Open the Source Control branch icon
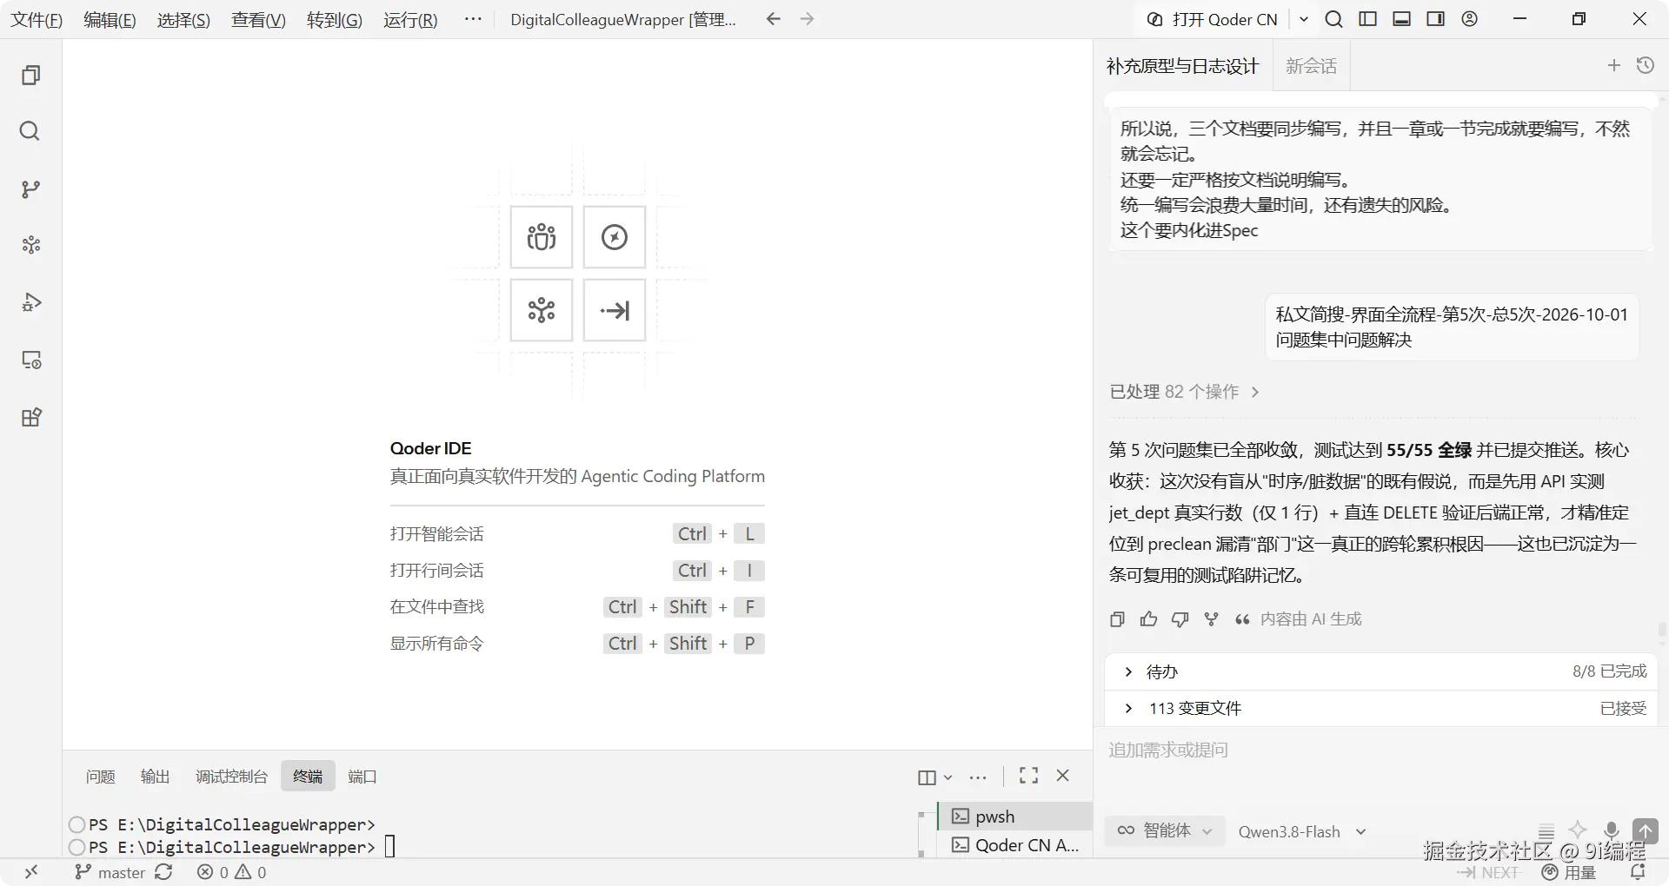Screen dimensions: 1669x886 [x=30, y=188]
